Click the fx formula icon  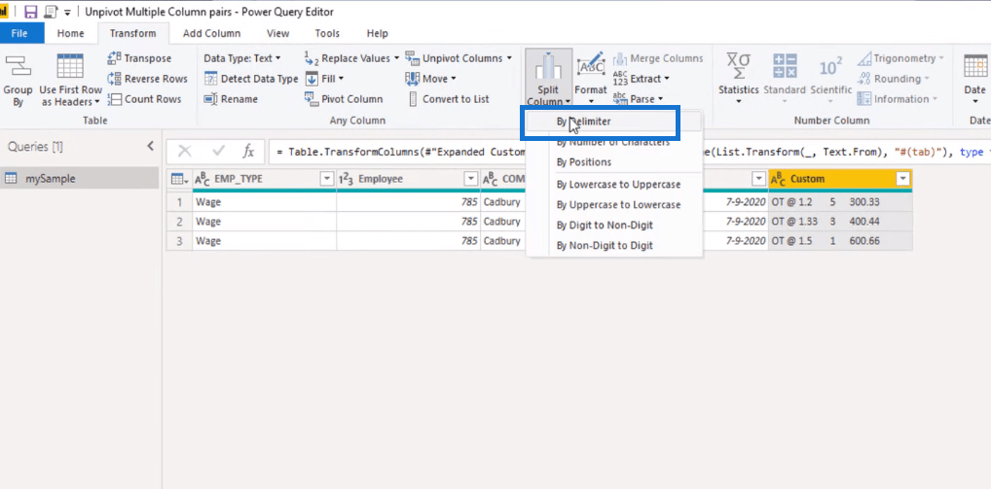pos(248,151)
